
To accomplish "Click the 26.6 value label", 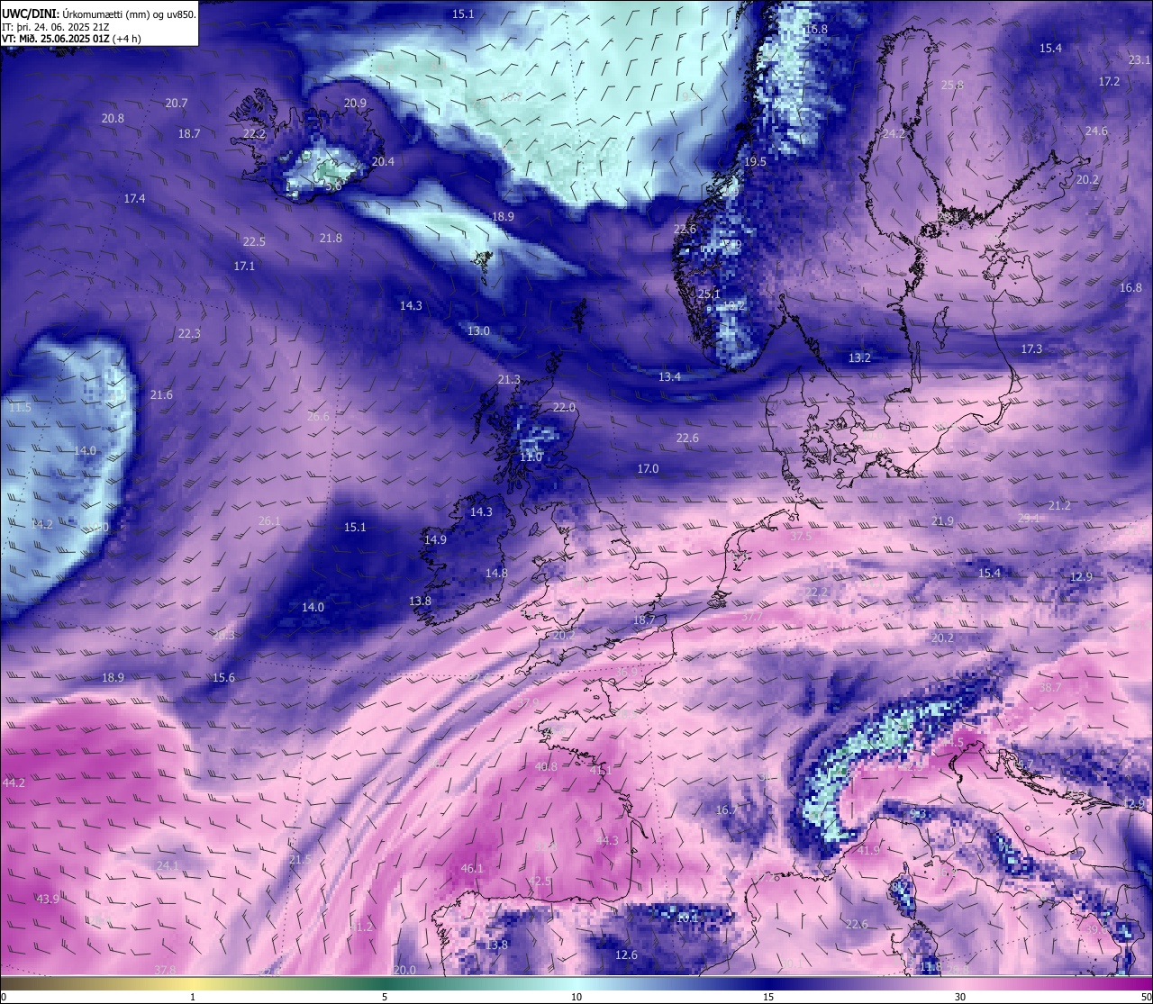I will click(x=318, y=417).
